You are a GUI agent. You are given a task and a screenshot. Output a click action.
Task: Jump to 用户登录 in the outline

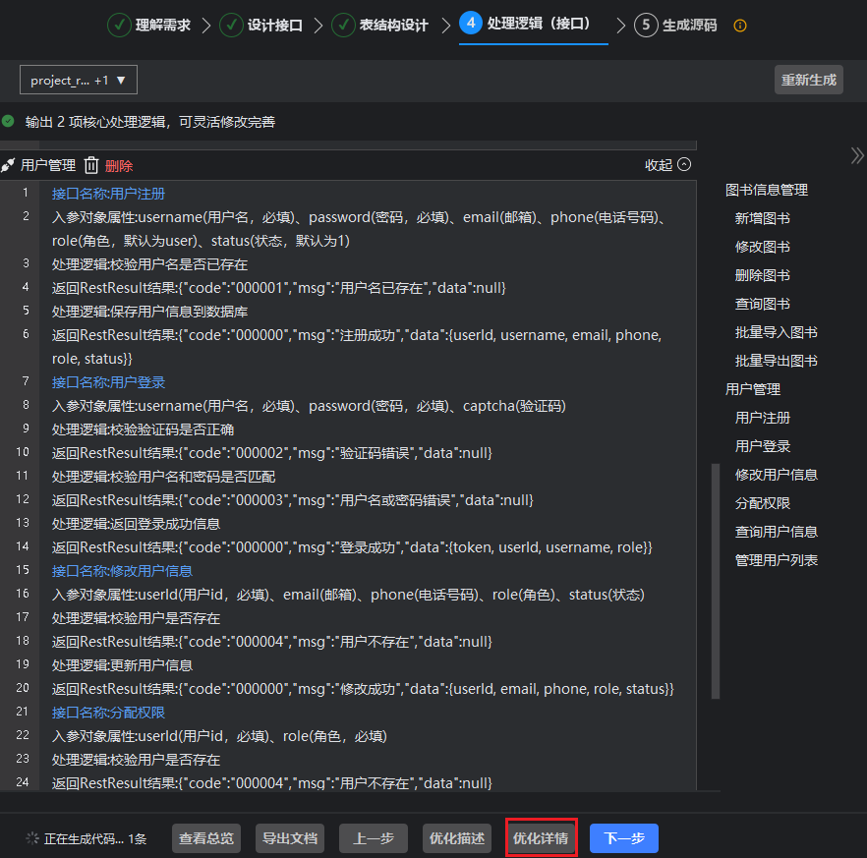[x=763, y=446]
